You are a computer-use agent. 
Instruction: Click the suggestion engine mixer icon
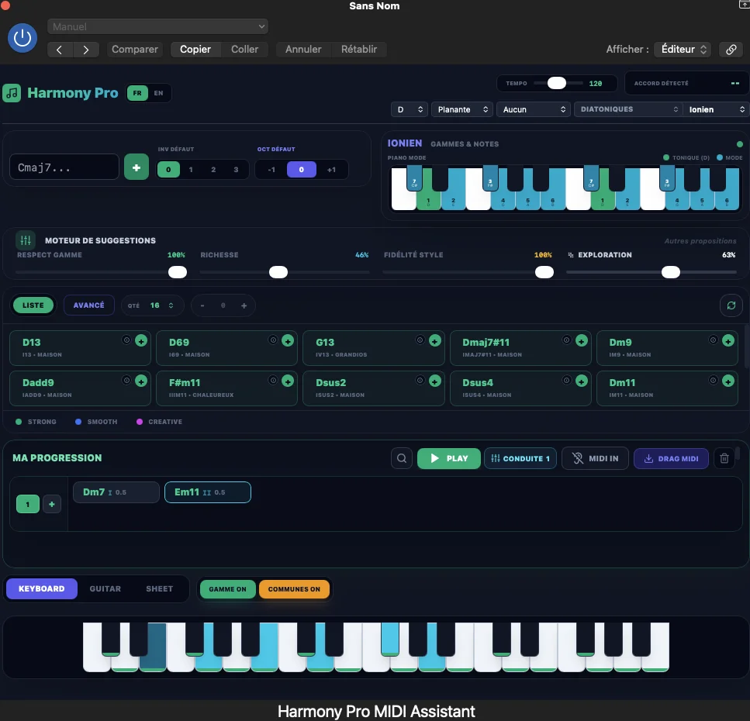coord(26,240)
